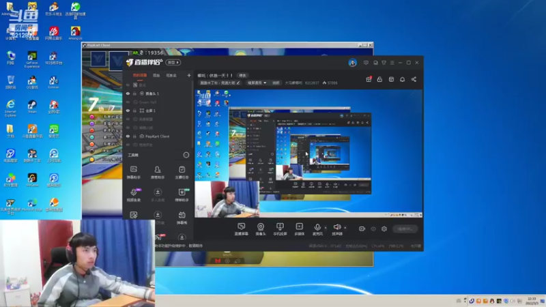Click the Internet Explorer desktop icon
This screenshot has width=546, height=307.
pos(10,108)
